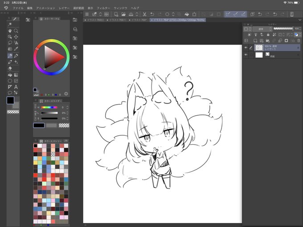
Task: Open the アニメーション menu
Action: pos(45,8)
